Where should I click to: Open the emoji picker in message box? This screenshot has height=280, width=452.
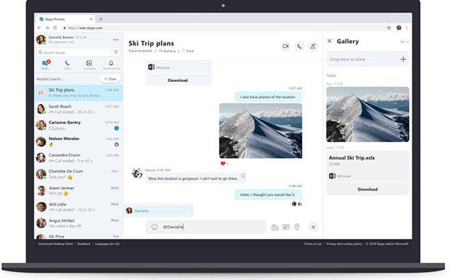pos(155,227)
